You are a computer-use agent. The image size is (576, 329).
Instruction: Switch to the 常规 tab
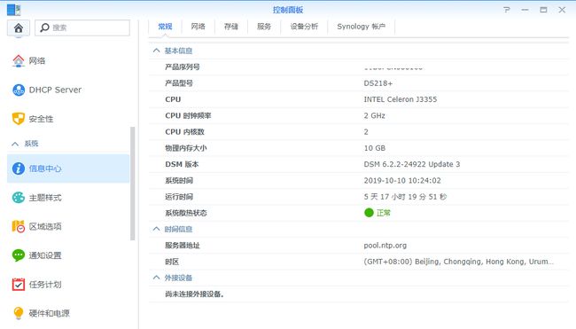point(165,27)
